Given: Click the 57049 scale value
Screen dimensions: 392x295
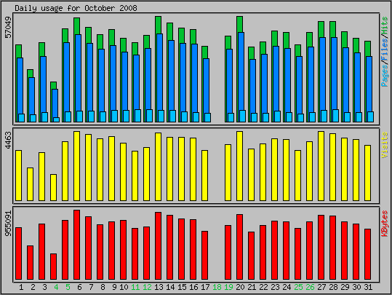Looking at the screenshot, I should tap(8, 28).
